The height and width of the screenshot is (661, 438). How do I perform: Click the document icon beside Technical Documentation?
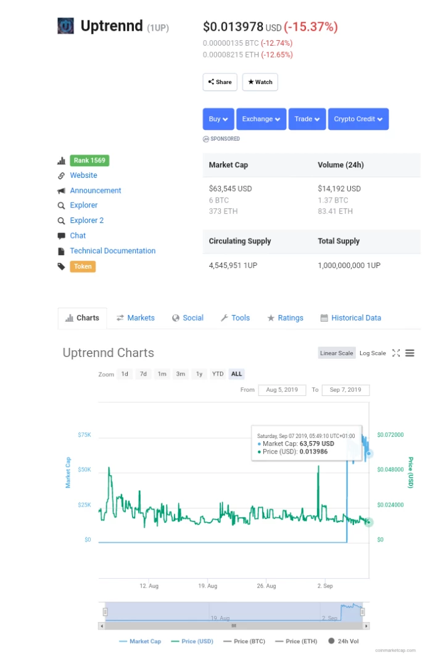click(x=62, y=251)
